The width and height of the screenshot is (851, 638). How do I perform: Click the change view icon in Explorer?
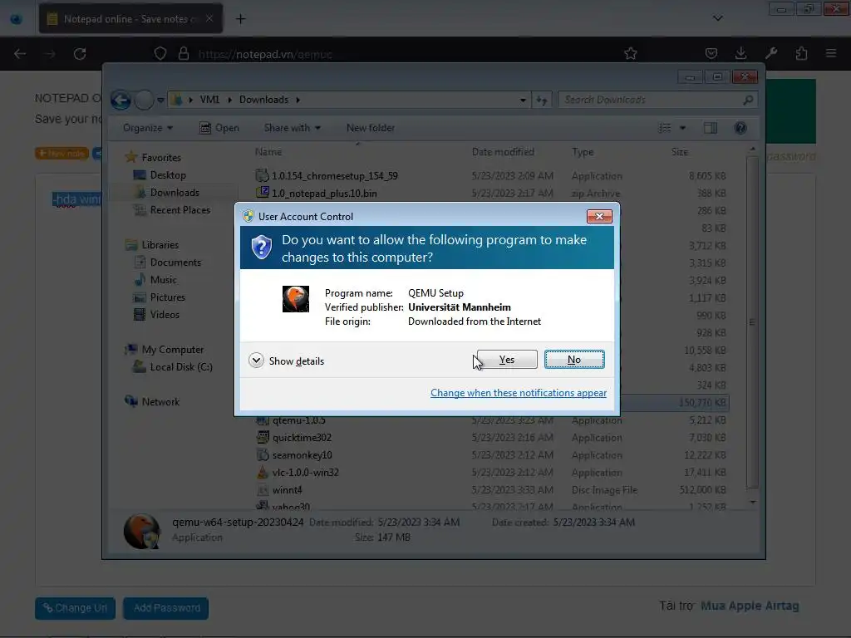coord(665,128)
